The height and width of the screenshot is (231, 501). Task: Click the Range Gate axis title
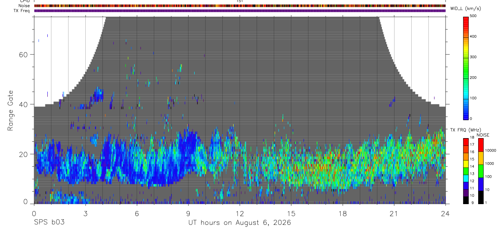[x=10, y=111]
